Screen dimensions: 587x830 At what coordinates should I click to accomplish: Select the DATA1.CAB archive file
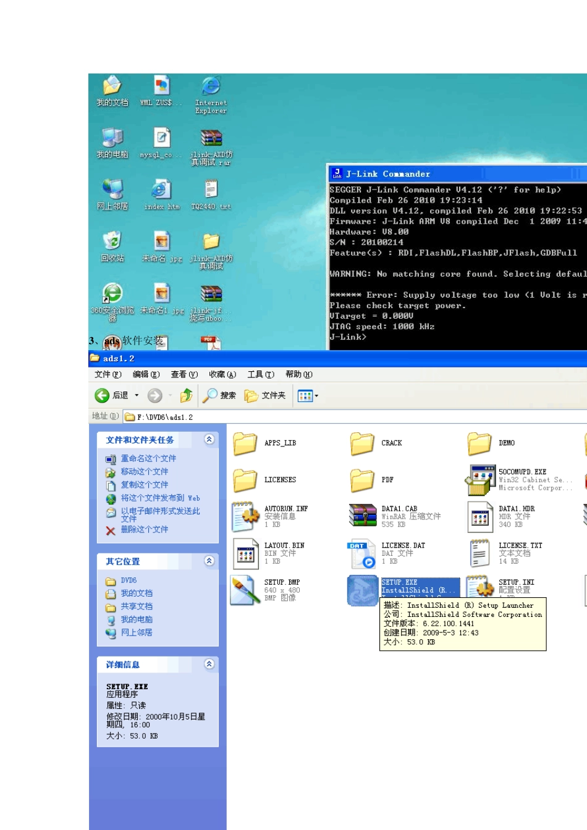click(395, 516)
